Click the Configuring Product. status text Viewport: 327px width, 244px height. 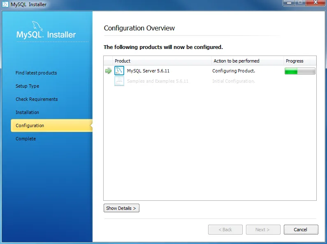tap(234, 71)
